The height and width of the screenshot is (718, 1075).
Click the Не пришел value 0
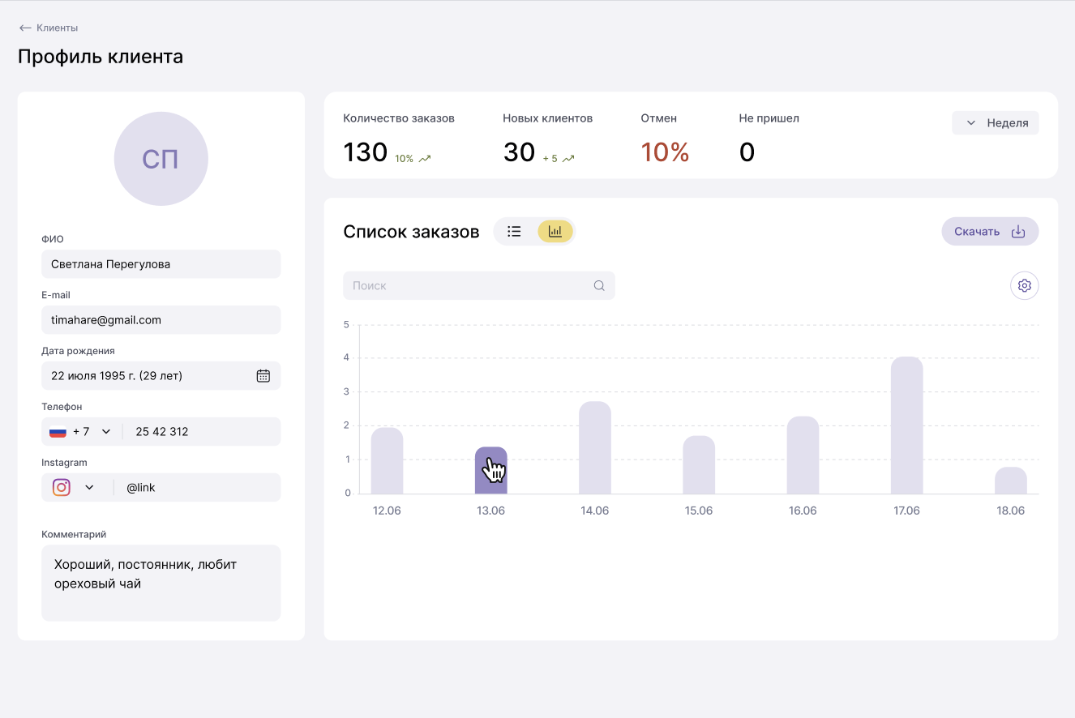click(x=747, y=152)
